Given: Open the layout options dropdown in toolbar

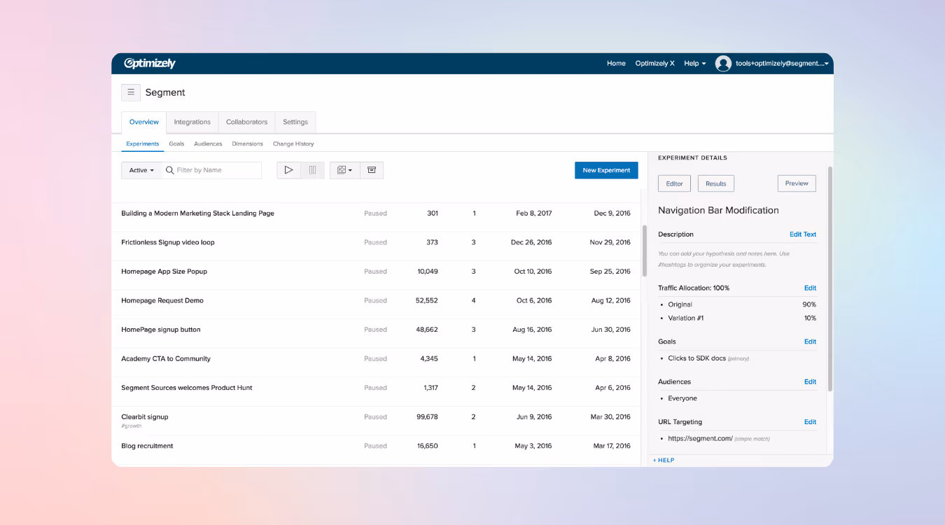Looking at the screenshot, I should (x=344, y=170).
